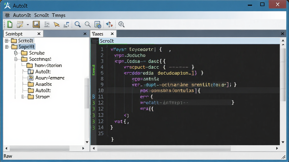Open the AutoIt menu in the menu bar
The image size is (289, 162).
pyautogui.click(x=22, y=15)
